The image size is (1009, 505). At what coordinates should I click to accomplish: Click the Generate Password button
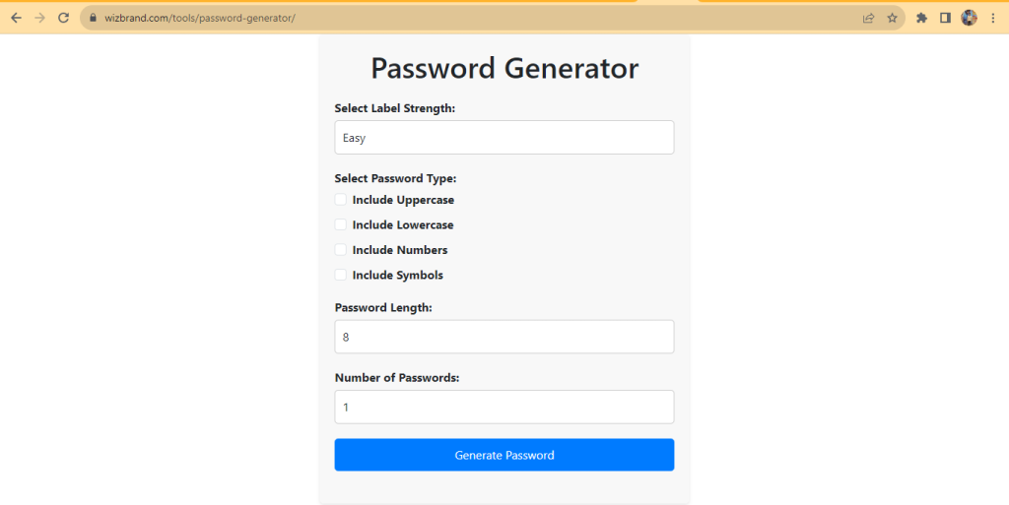click(504, 455)
